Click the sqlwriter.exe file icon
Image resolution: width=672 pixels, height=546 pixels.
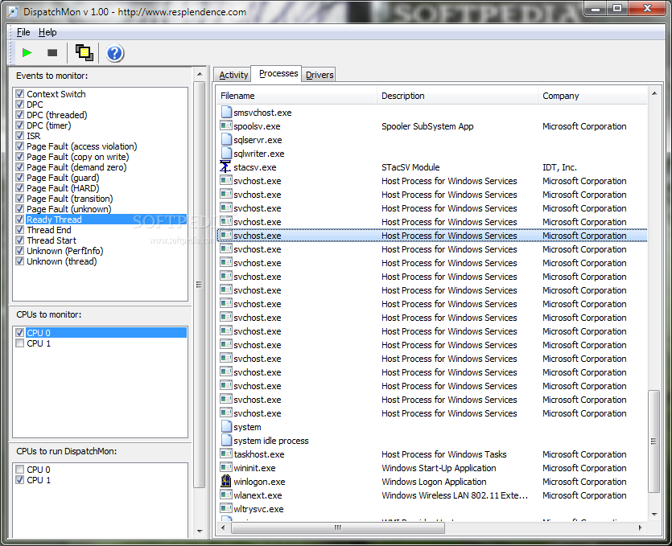click(226, 154)
